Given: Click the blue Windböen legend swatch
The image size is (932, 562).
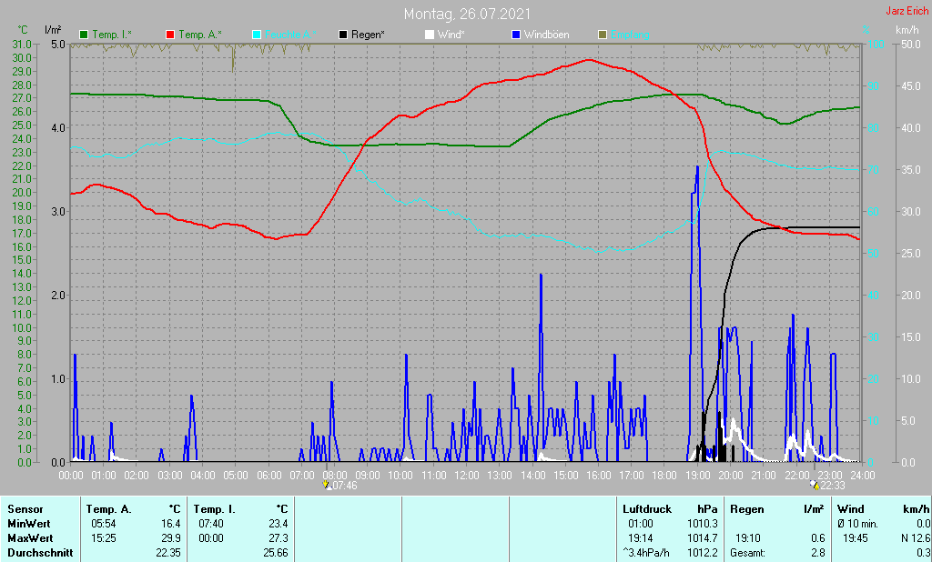Looking at the screenshot, I should (x=516, y=35).
